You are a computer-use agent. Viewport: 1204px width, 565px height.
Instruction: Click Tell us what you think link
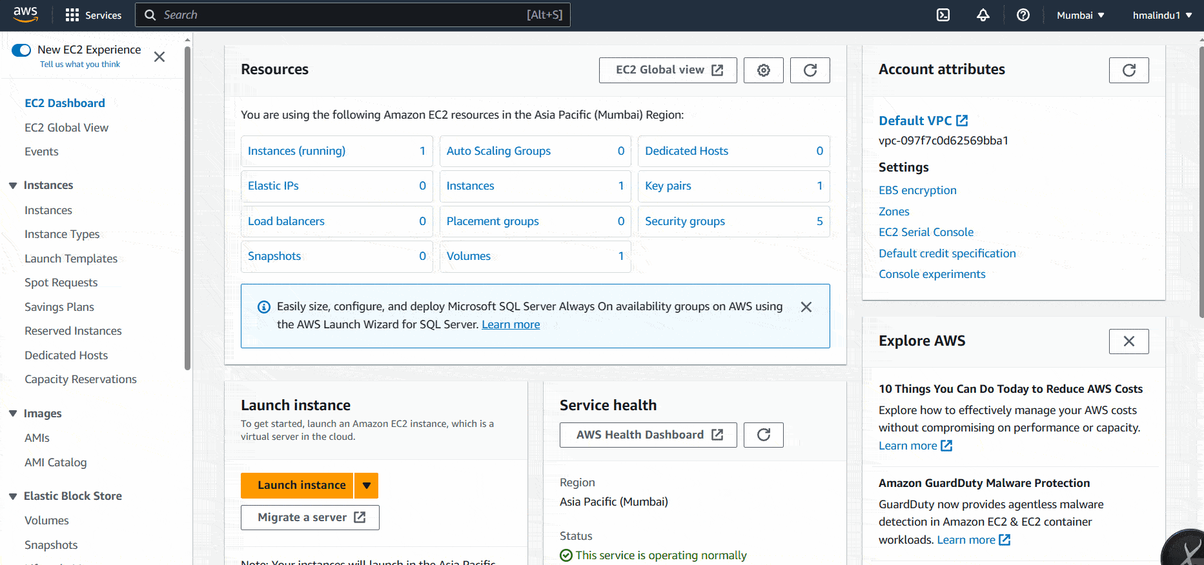(80, 64)
